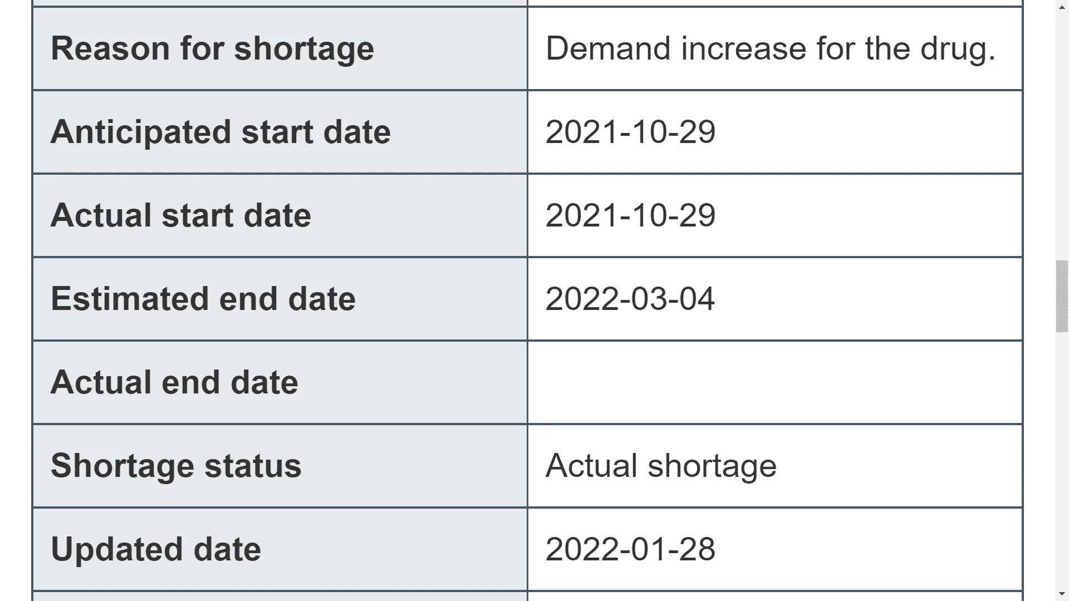The height and width of the screenshot is (601, 1069).
Task: Click the "Reason for shortage" header cell
Action: [x=212, y=48]
